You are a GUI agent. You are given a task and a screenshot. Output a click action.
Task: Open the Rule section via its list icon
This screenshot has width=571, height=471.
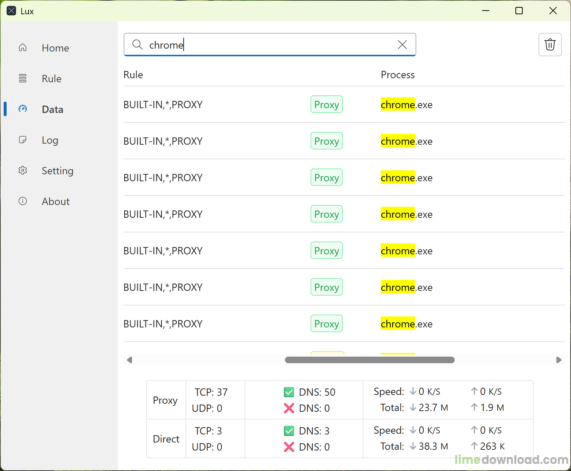coord(22,78)
